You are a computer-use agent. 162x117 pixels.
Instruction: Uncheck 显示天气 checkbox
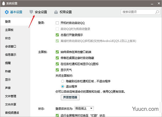pyautogui.click(x=57, y=70)
